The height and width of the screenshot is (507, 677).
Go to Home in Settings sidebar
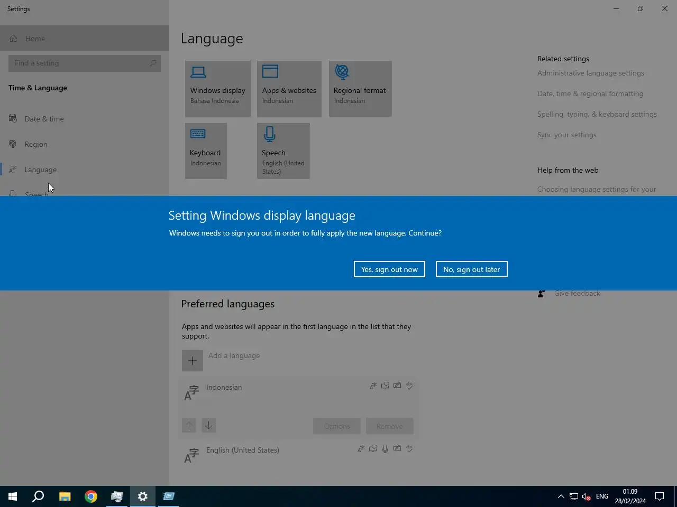tap(85, 39)
